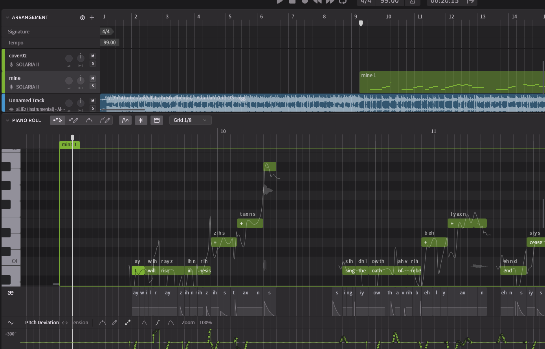Screen dimensions: 545x349
Task: Collapse the Arrangement panel
Action: coord(7,18)
